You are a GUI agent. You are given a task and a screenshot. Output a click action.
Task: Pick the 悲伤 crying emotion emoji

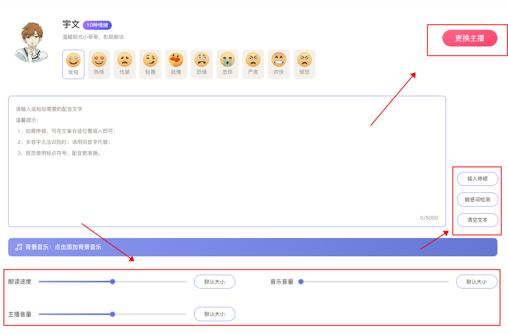click(227, 64)
